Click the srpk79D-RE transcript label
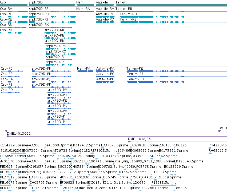227x192 pixels. click(54, 35)
